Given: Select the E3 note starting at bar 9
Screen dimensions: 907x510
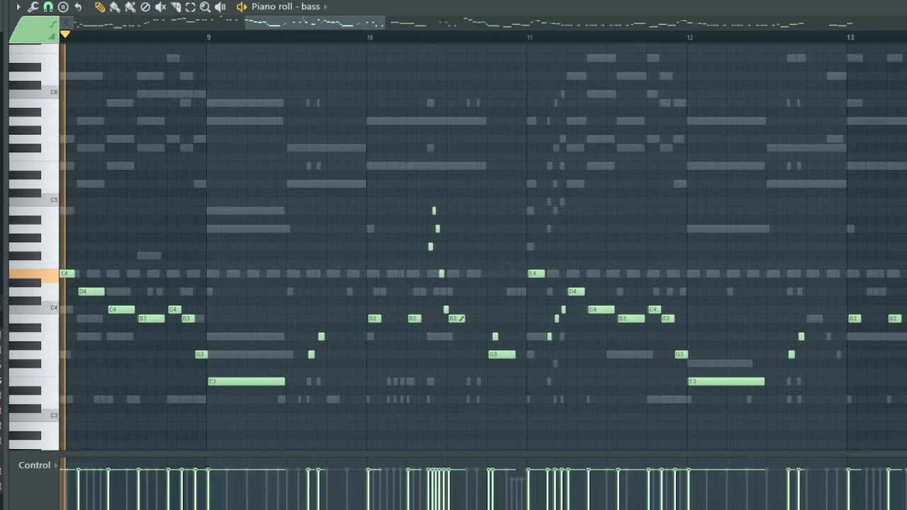Looking at the screenshot, I should pyautogui.click(x=247, y=381).
